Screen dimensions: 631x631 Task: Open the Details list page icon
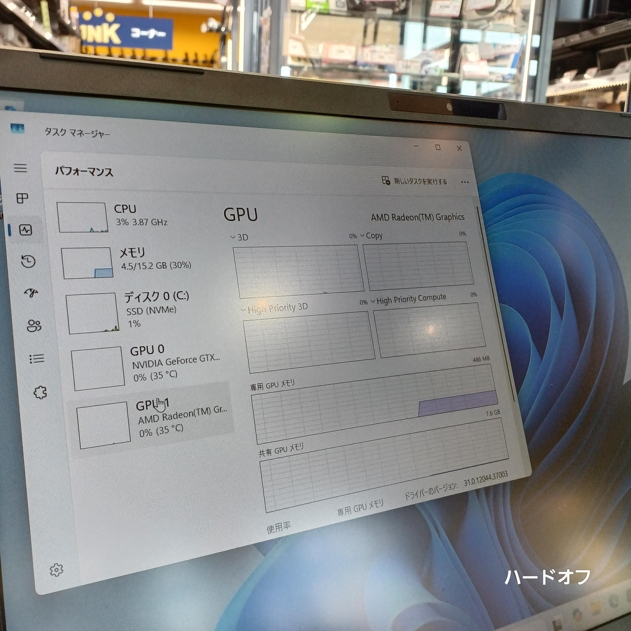pyautogui.click(x=37, y=358)
